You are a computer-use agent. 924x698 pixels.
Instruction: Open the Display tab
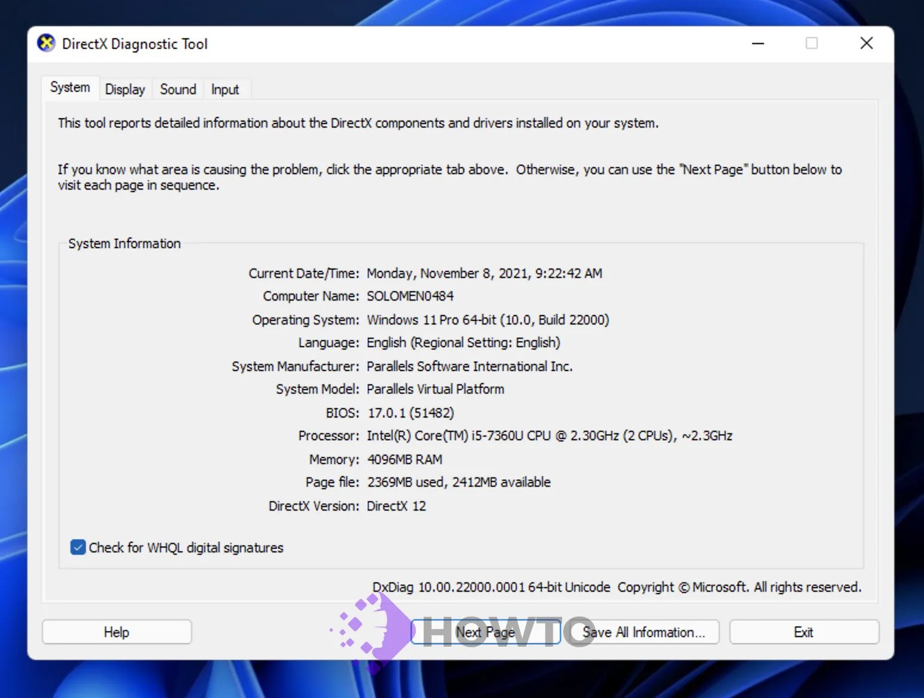[x=125, y=89]
